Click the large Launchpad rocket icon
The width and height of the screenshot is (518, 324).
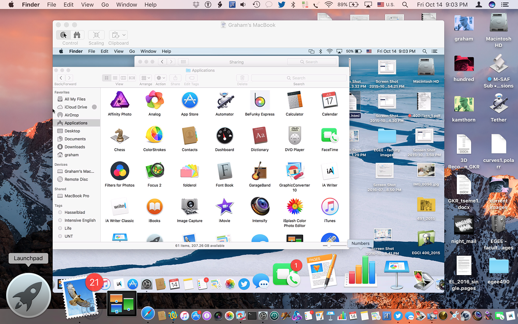coord(29,295)
